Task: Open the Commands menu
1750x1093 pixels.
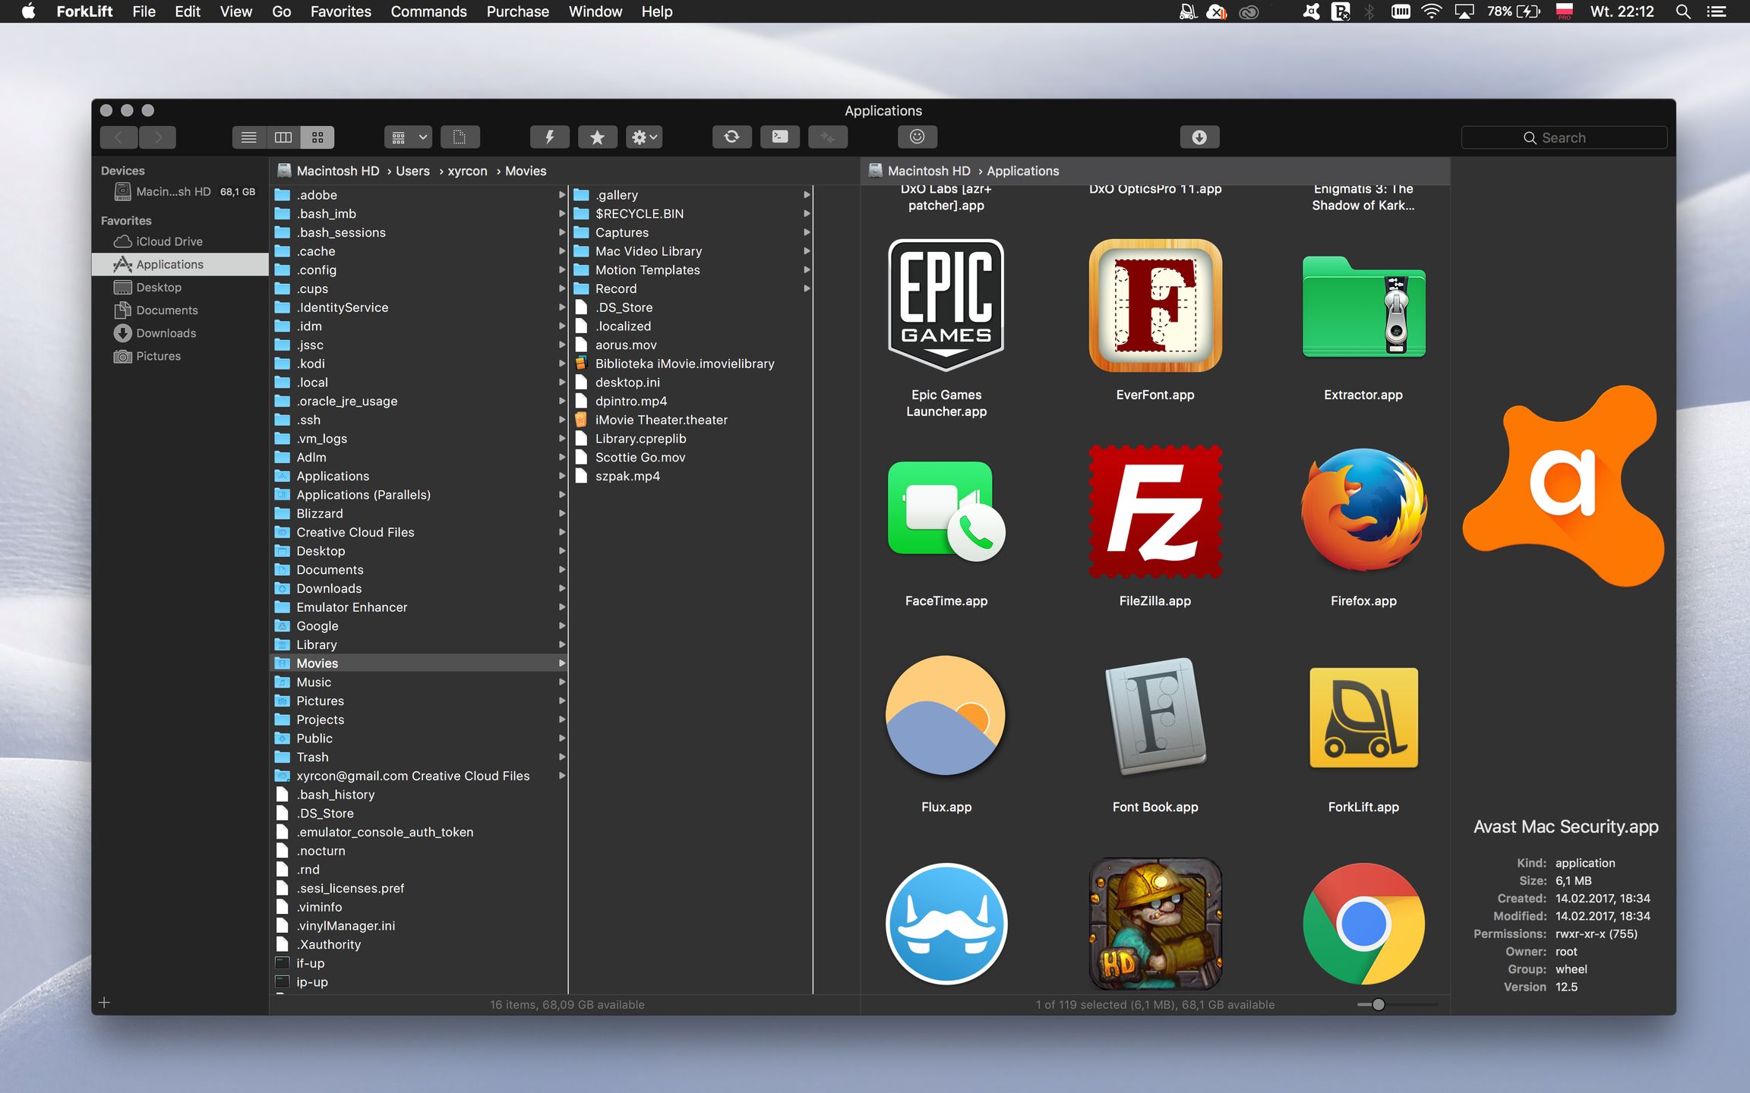Action: pyautogui.click(x=428, y=11)
